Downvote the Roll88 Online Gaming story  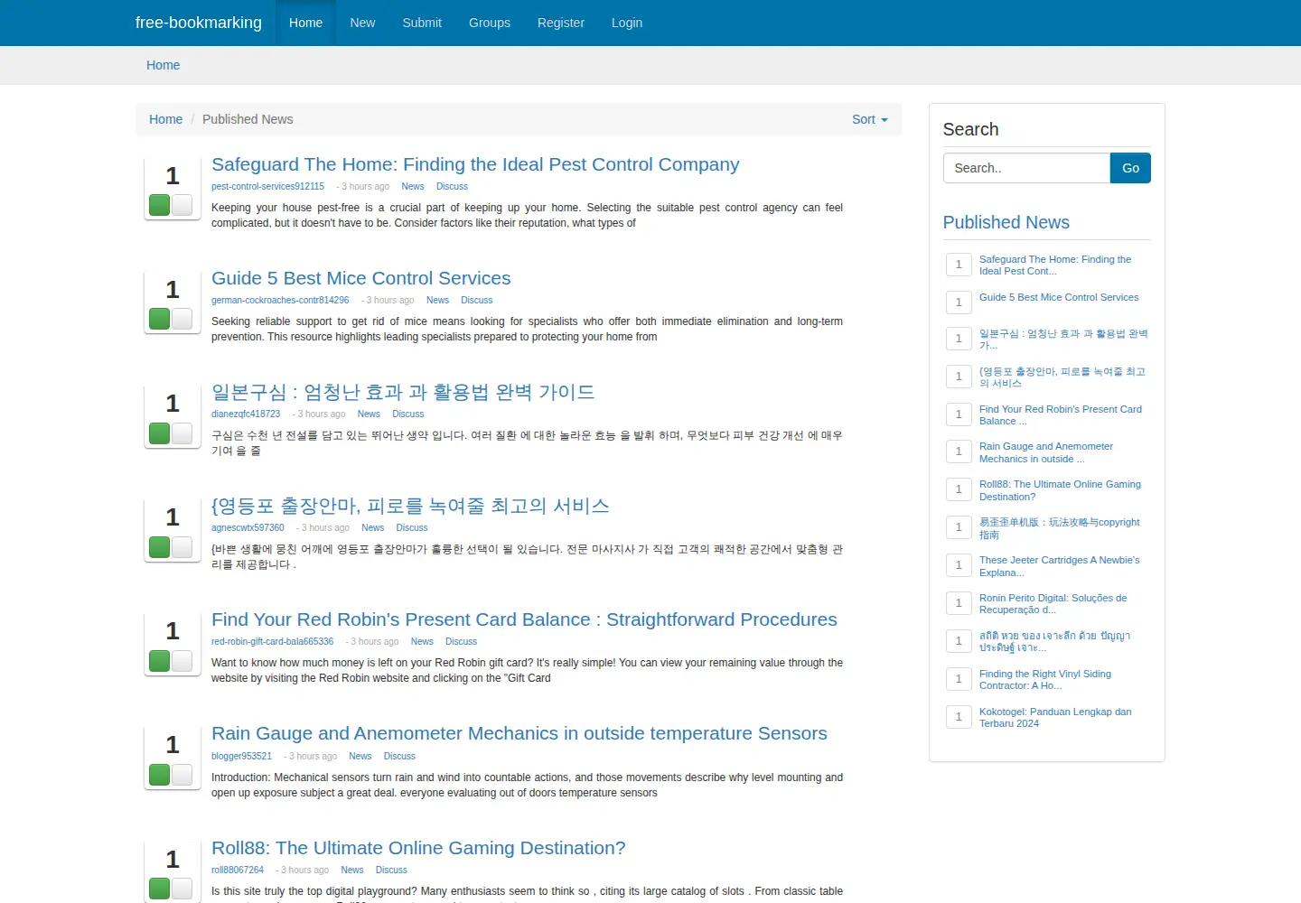(x=182, y=889)
